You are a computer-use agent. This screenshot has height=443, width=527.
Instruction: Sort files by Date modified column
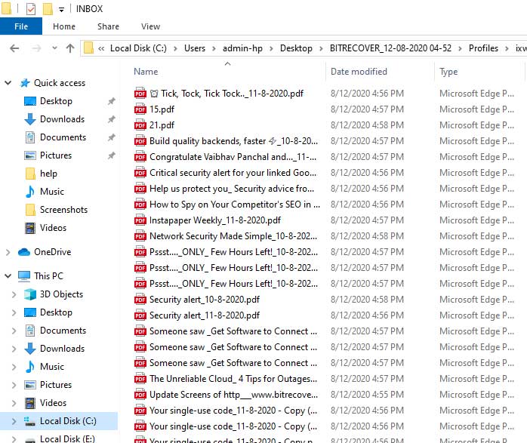pos(359,72)
